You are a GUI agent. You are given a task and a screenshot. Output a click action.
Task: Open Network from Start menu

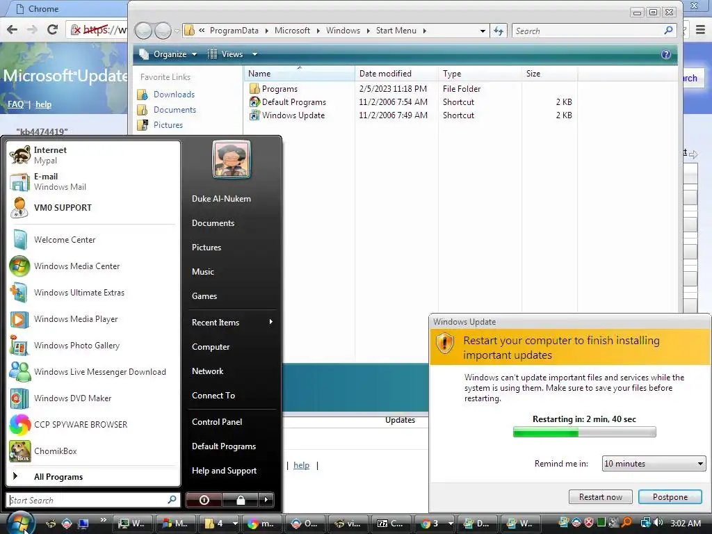(x=207, y=371)
